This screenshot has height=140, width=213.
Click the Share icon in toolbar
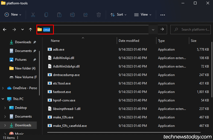(x=86, y=15)
